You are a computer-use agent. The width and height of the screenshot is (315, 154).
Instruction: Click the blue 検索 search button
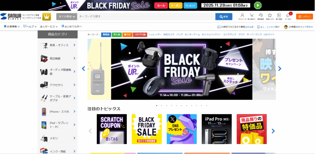tap(224, 17)
